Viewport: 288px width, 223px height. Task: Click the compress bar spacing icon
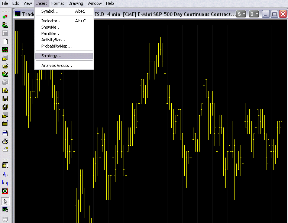tap(5, 174)
